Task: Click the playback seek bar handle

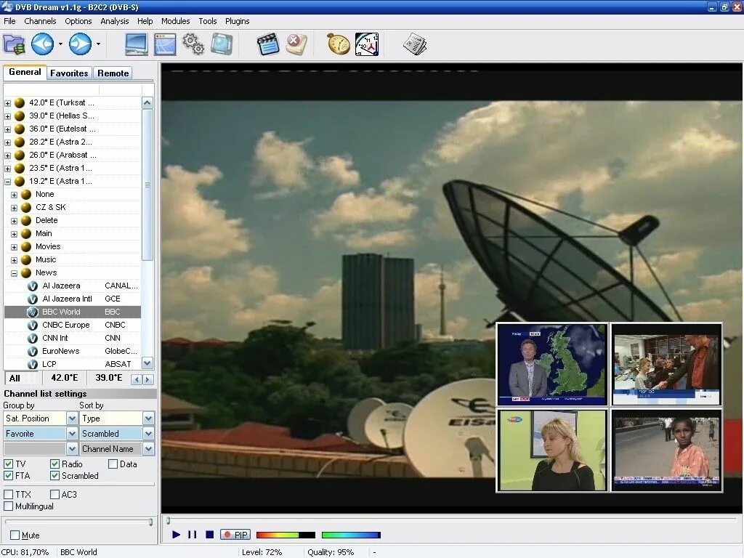Action: coord(168,521)
